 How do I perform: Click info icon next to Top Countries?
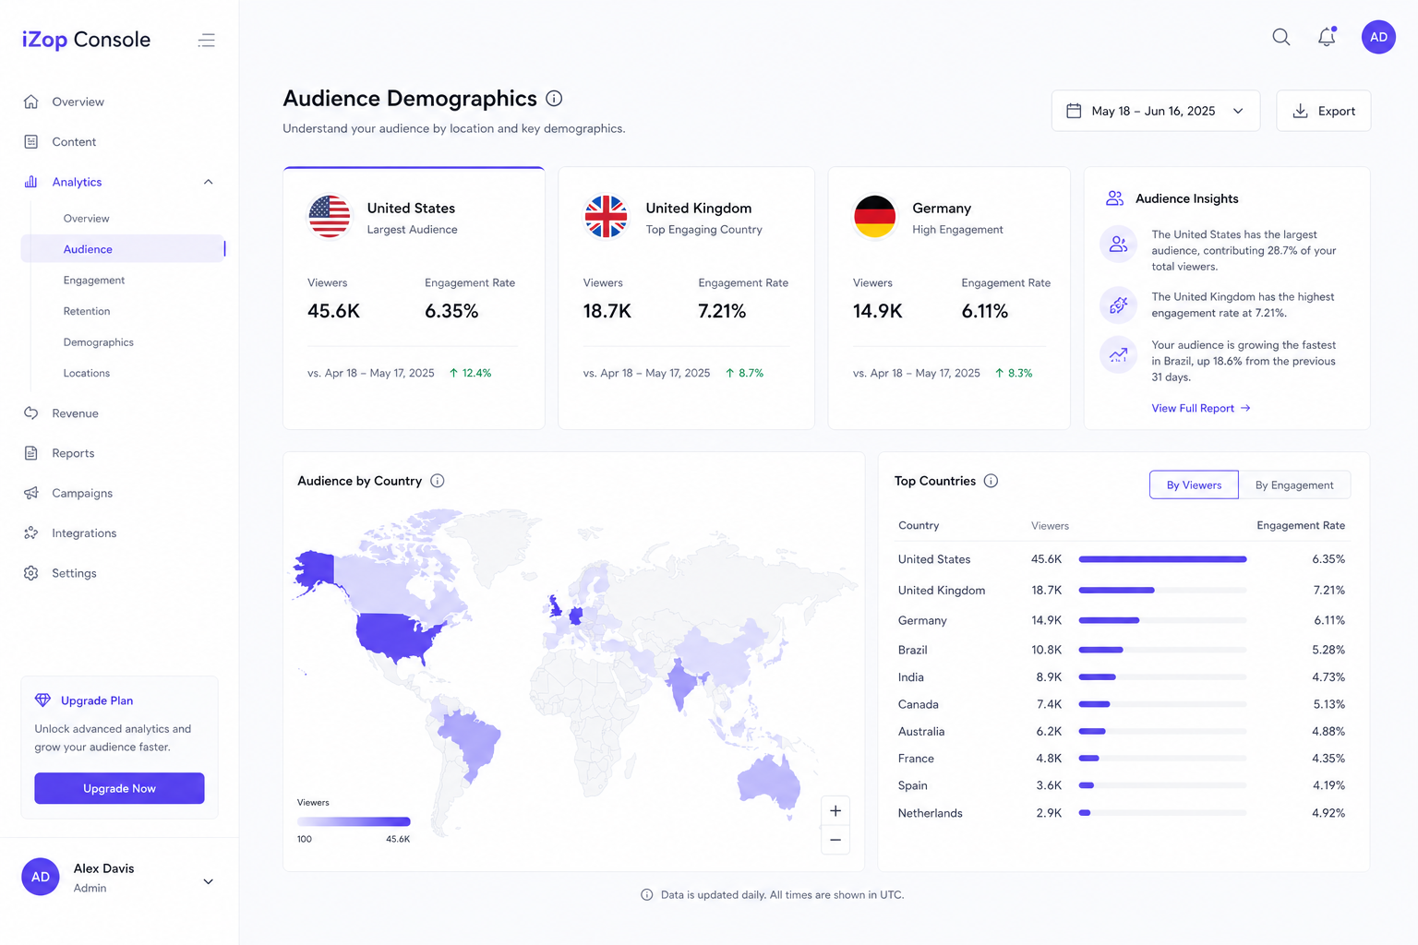pos(991,481)
